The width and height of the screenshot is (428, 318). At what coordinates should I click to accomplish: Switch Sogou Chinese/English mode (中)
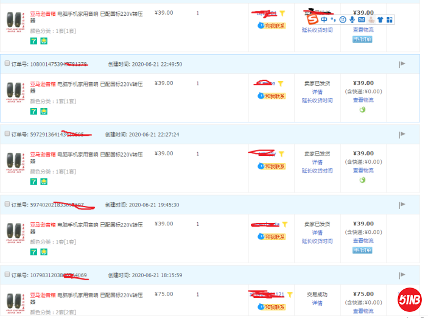pos(325,19)
